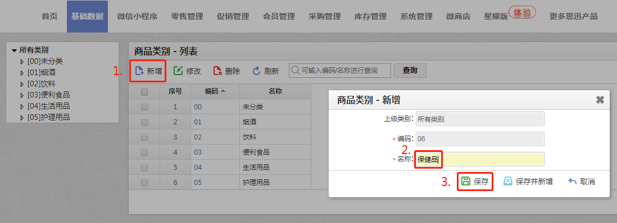Go to 库存管理 menu

(371, 16)
